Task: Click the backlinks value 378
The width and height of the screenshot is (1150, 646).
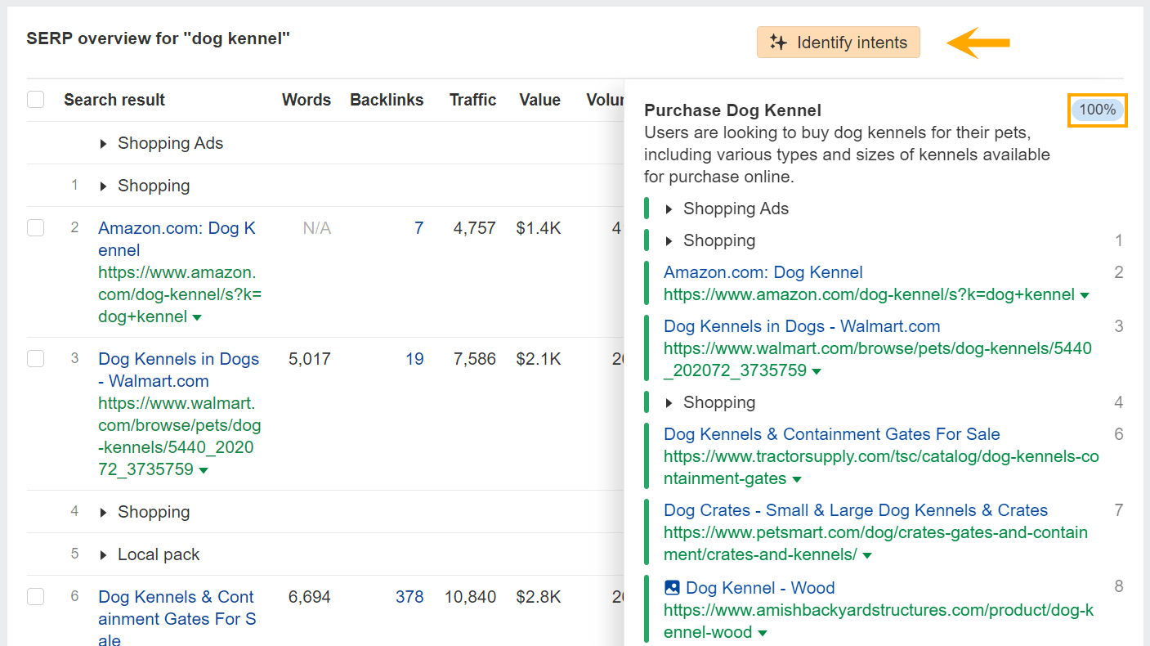Action: [x=409, y=596]
